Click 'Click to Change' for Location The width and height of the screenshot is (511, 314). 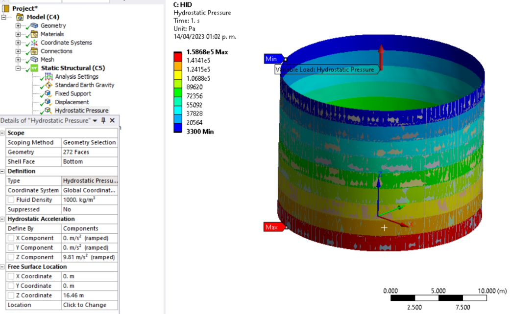[x=84, y=305]
